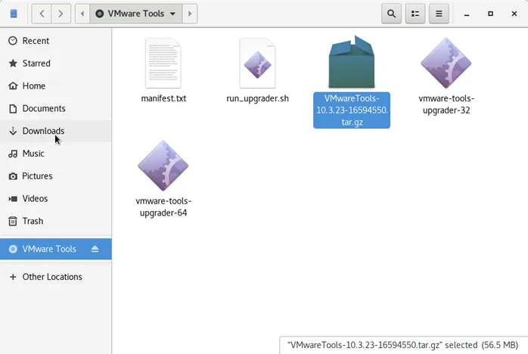
Task: Click the Videos camcorder icon
Action: [13, 199]
